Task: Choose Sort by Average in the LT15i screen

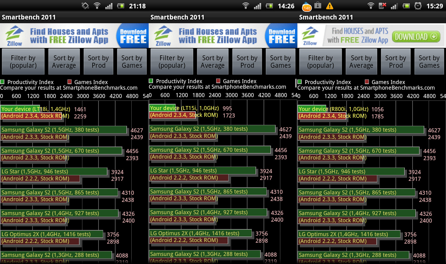Action: pos(213,62)
